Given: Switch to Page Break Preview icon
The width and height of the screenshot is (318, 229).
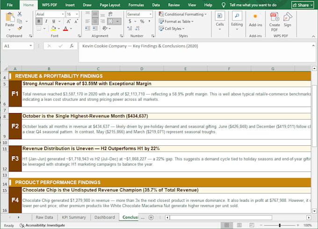Looking at the screenshot, I should [252, 225].
